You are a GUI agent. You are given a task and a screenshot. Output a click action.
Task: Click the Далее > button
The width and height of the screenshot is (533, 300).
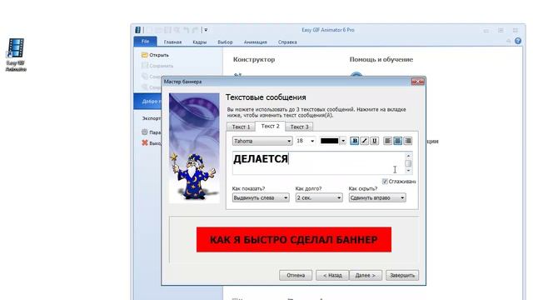[366, 275]
